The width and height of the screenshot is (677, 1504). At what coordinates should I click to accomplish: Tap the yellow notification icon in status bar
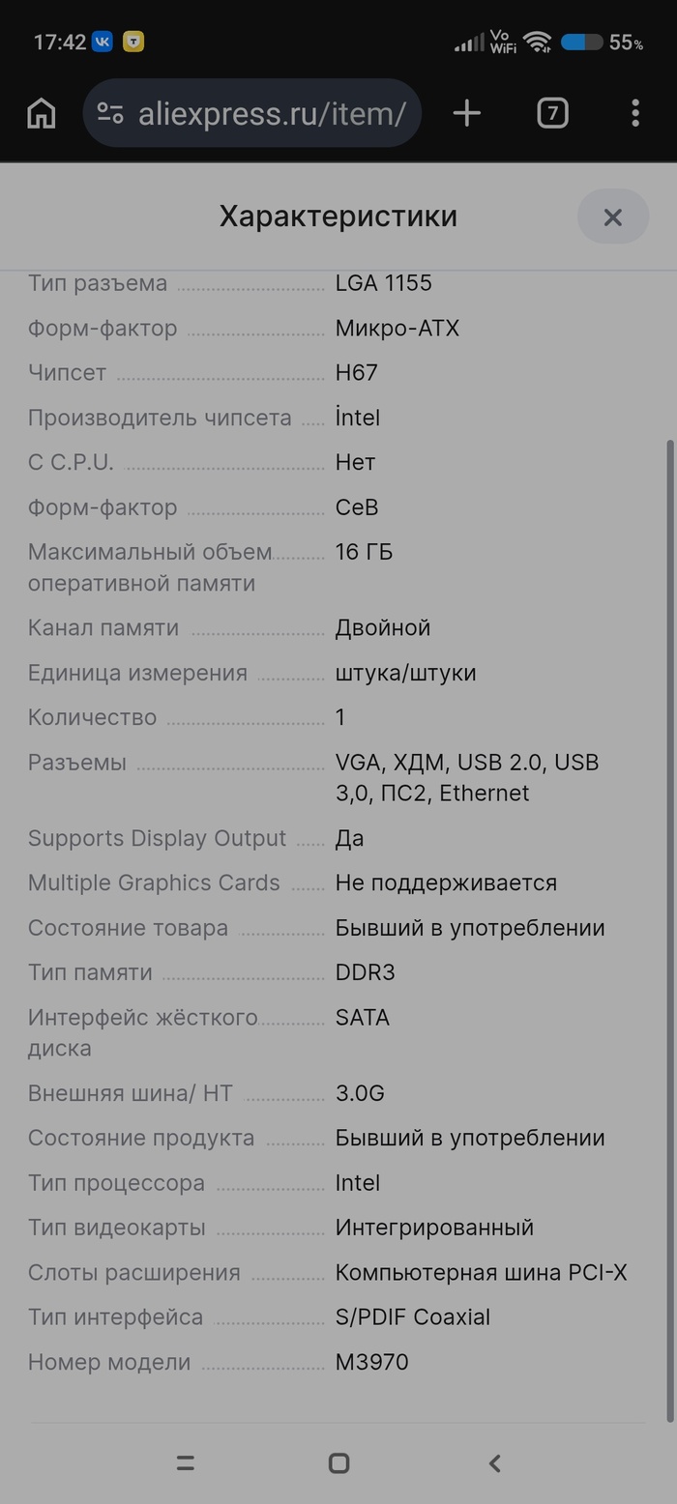133,43
